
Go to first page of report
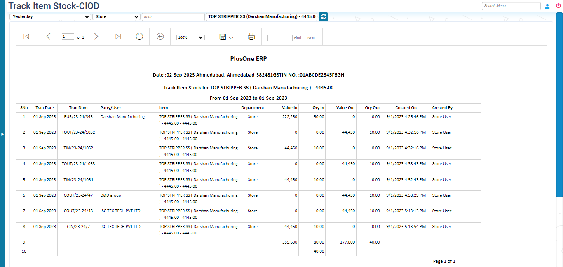(26, 37)
